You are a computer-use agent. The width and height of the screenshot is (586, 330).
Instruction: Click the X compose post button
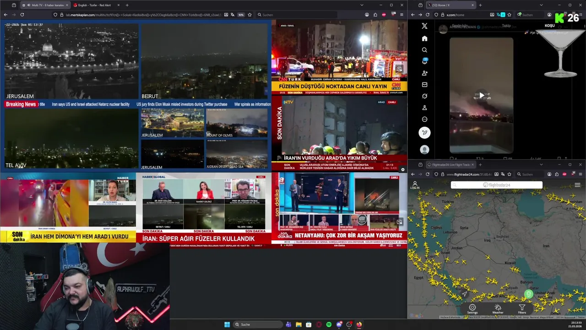pyautogui.click(x=424, y=132)
